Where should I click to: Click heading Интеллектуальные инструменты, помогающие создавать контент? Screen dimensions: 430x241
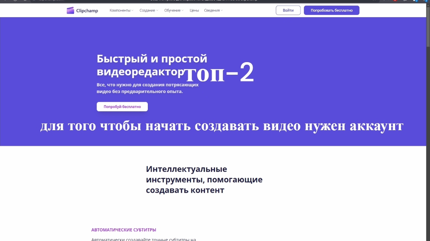[204, 180]
